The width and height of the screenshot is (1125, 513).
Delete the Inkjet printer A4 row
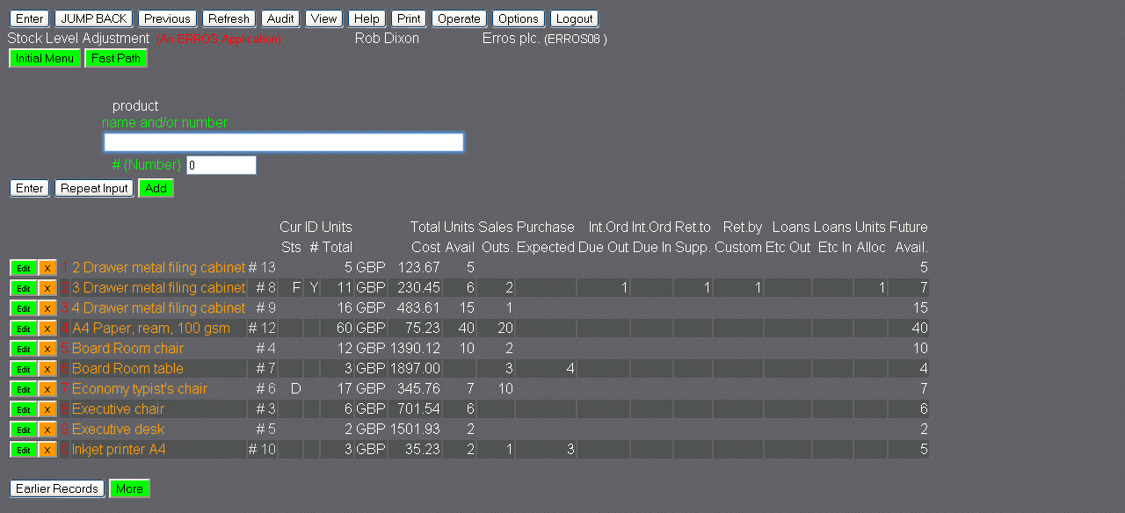pos(47,450)
